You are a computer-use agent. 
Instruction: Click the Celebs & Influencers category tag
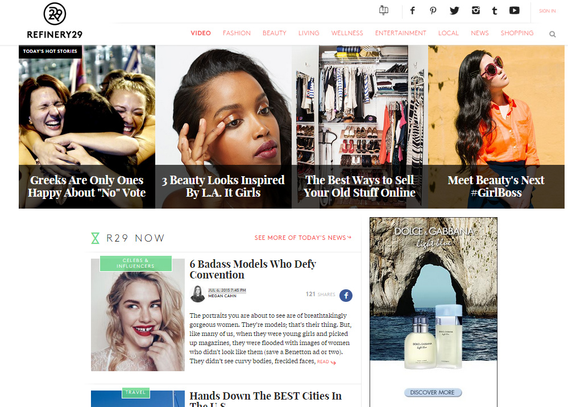tap(135, 263)
